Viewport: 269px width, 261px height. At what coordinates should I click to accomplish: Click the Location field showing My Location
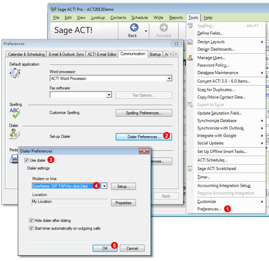69,202
